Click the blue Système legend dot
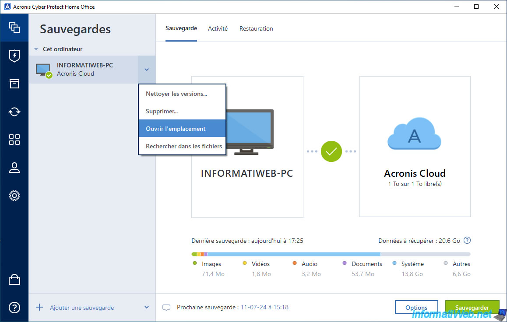Screen dimensions: 507x322 (394, 263)
